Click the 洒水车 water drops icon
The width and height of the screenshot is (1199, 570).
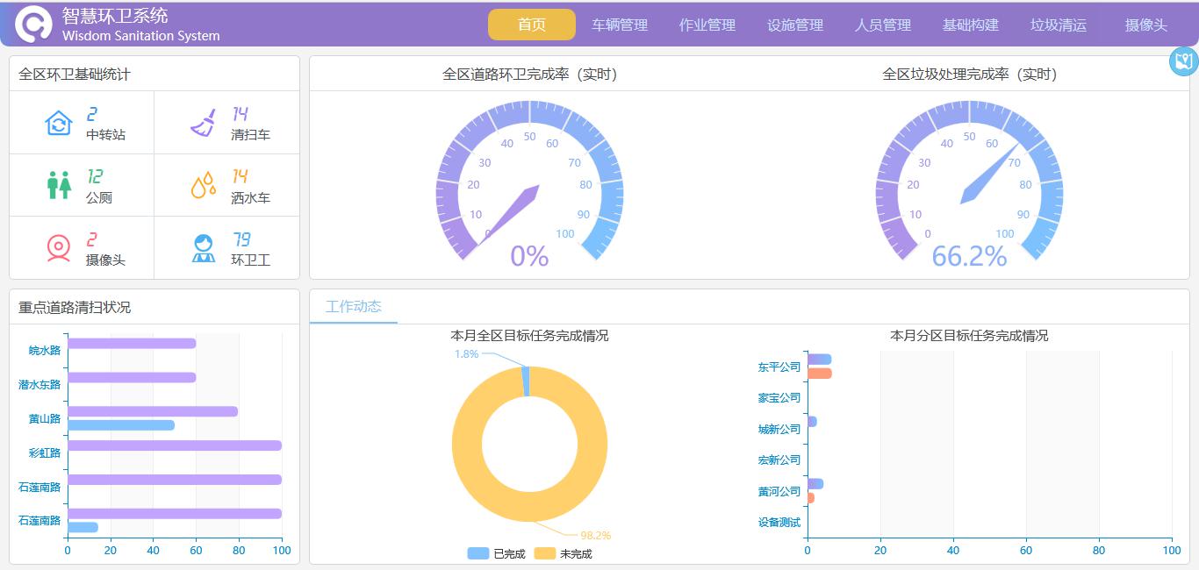point(204,185)
